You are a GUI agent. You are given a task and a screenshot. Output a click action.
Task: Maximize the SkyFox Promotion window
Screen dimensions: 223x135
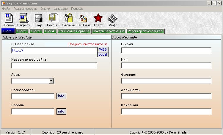214,3
